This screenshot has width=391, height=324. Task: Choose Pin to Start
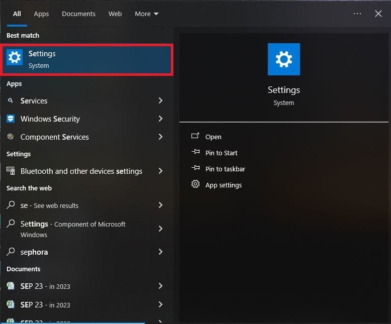[x=221, y=153]
